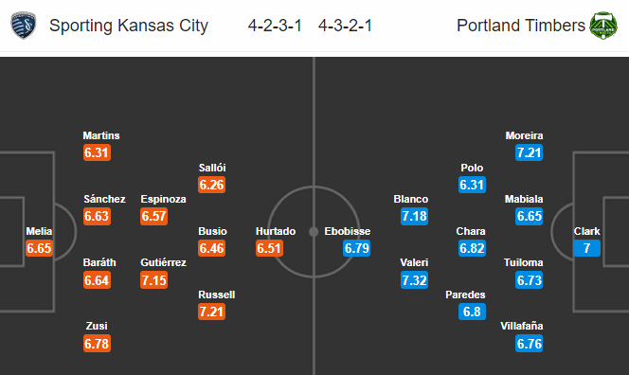Click Moreira's 7.21 rating badge
The height and width of the screenshot is (375, 629).
click(x=530, y=152)
